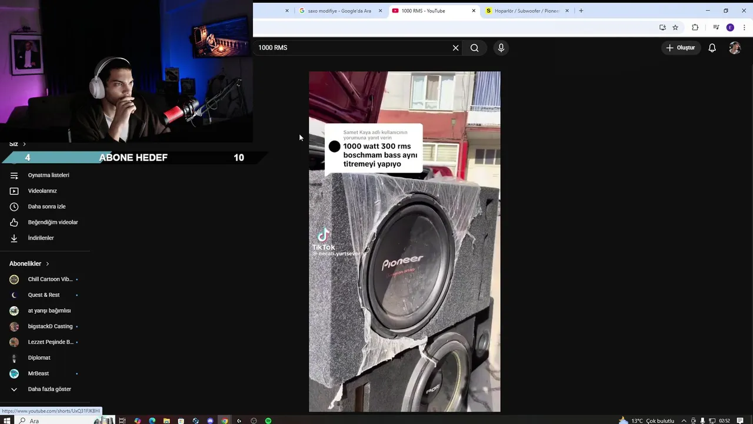
Task: Open Spotify from the taskbar
Action: pos(268,420)
